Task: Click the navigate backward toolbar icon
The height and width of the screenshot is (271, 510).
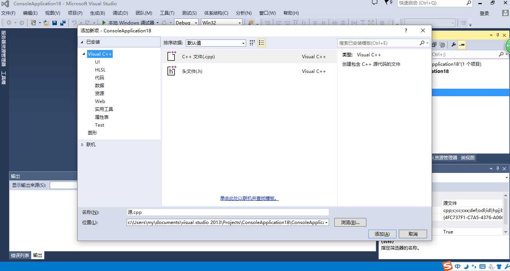Action: 9,23
